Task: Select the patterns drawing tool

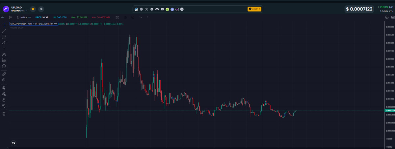Action: click(4, 54)
